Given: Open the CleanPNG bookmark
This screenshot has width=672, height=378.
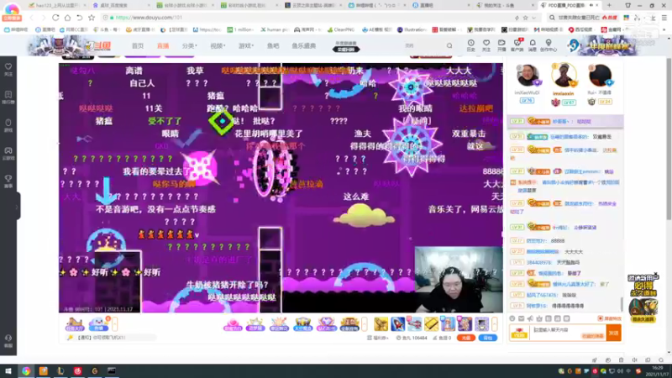Looking at the screenshot, I should coord(341,29).
